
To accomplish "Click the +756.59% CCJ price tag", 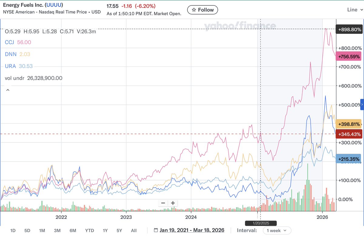I will [349, 56].
